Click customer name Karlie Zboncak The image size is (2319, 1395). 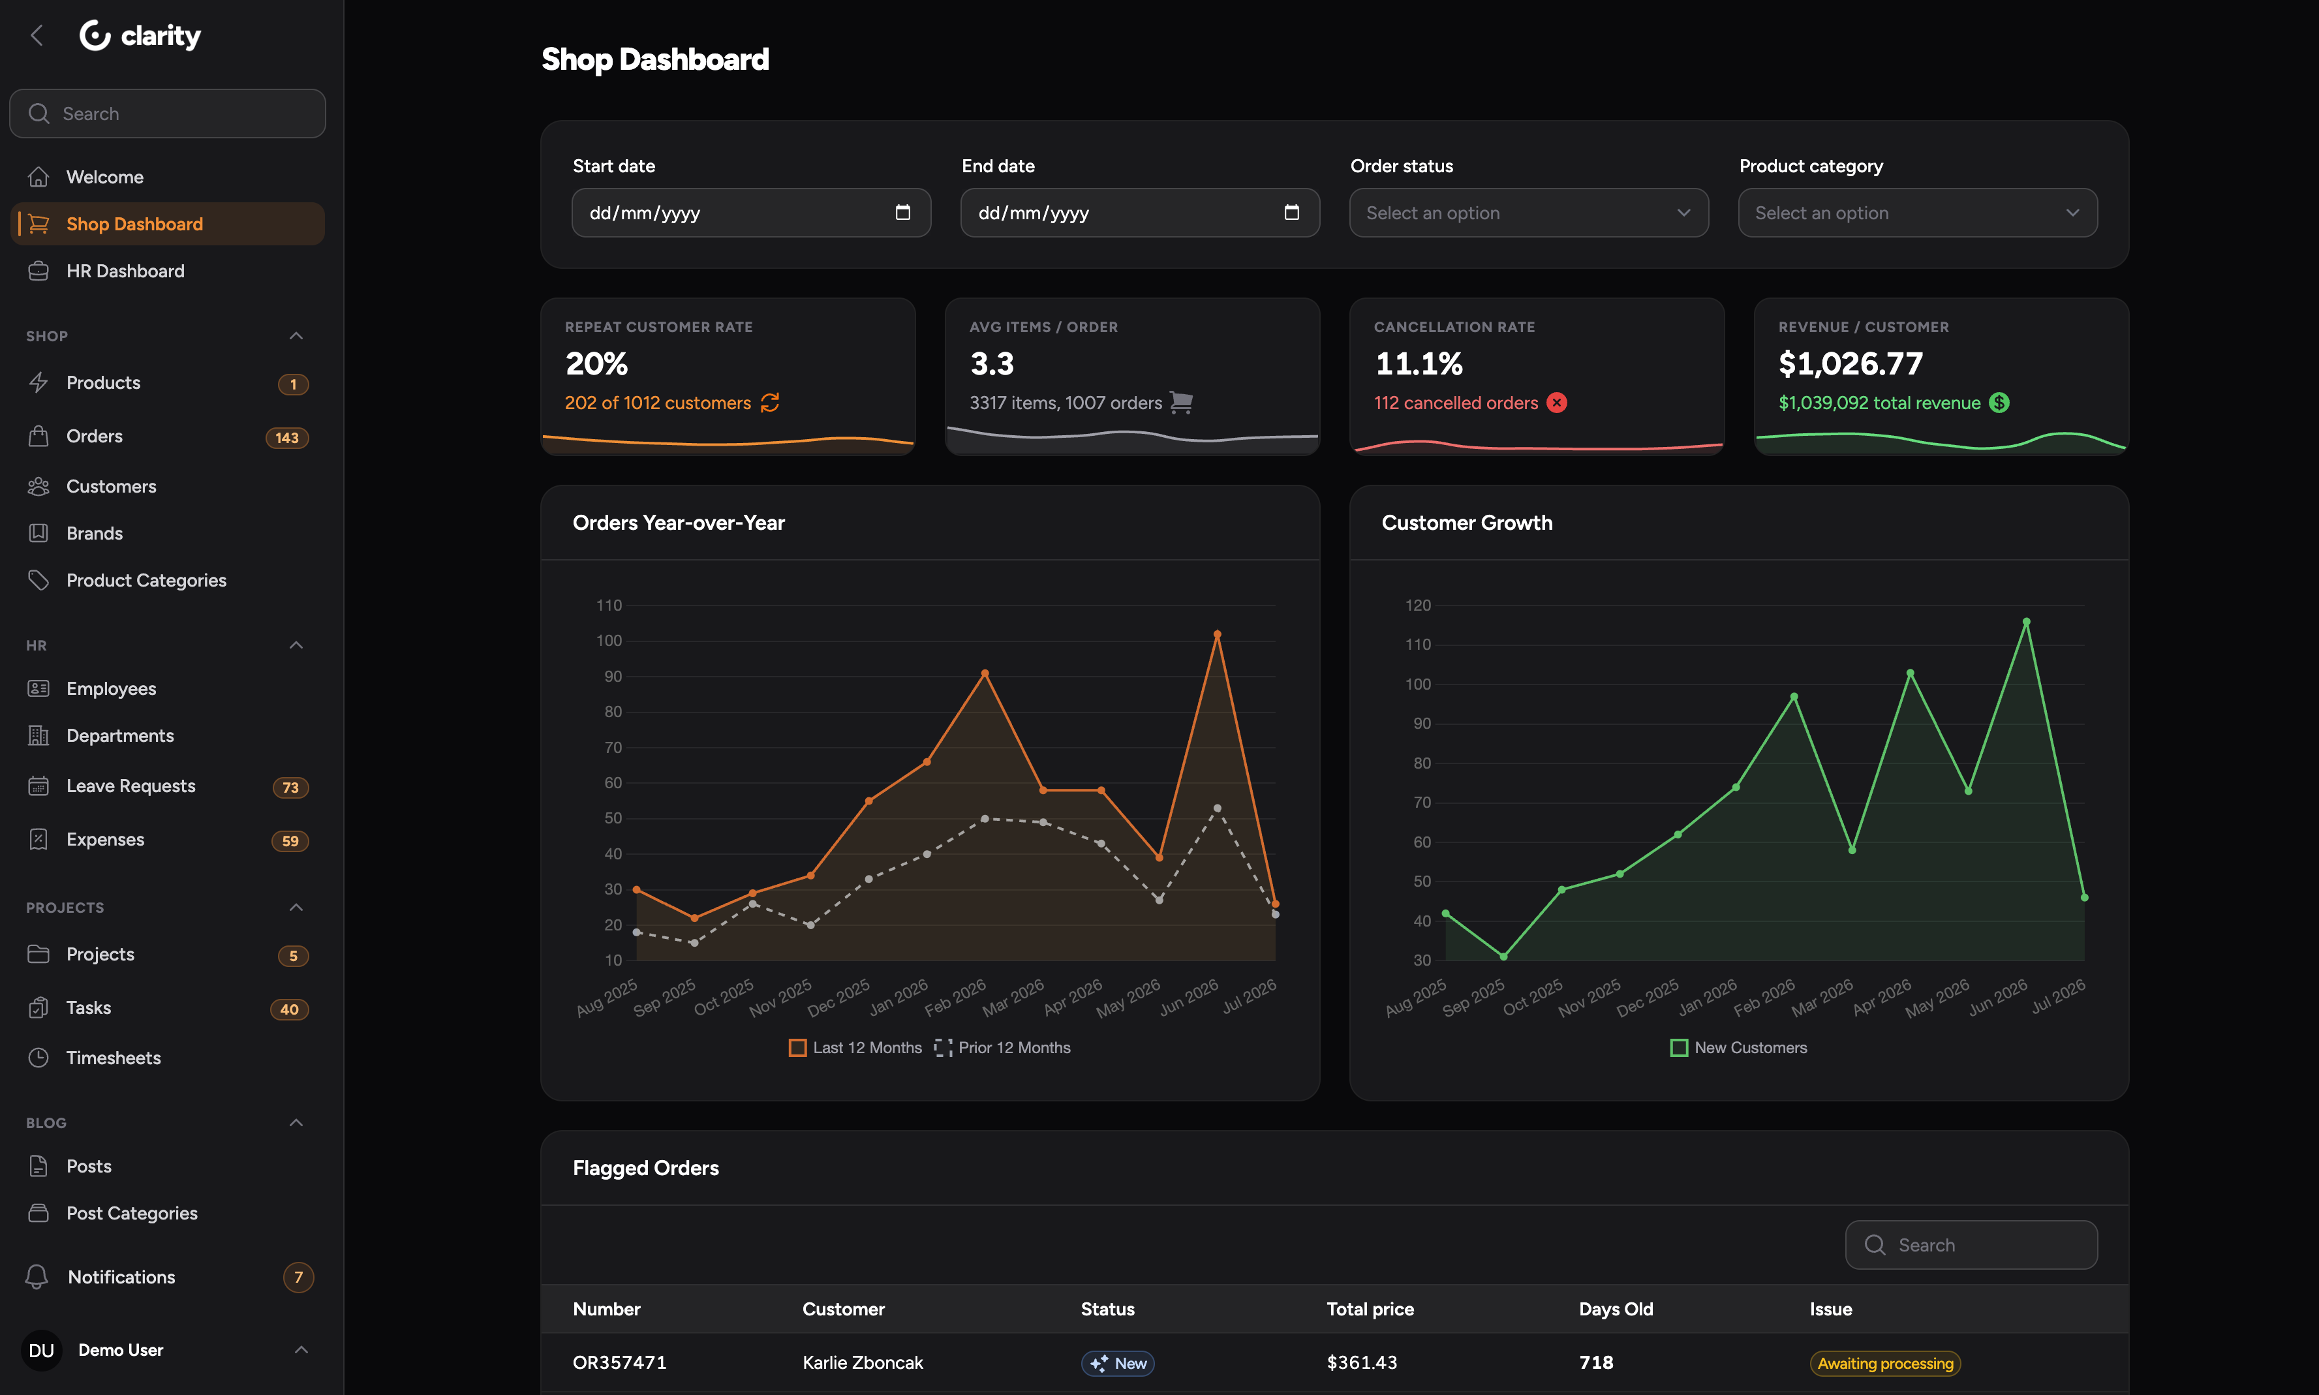[862, 1362]
